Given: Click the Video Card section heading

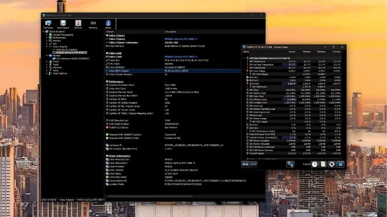Looking at the screenshot, I should point(115,53).
